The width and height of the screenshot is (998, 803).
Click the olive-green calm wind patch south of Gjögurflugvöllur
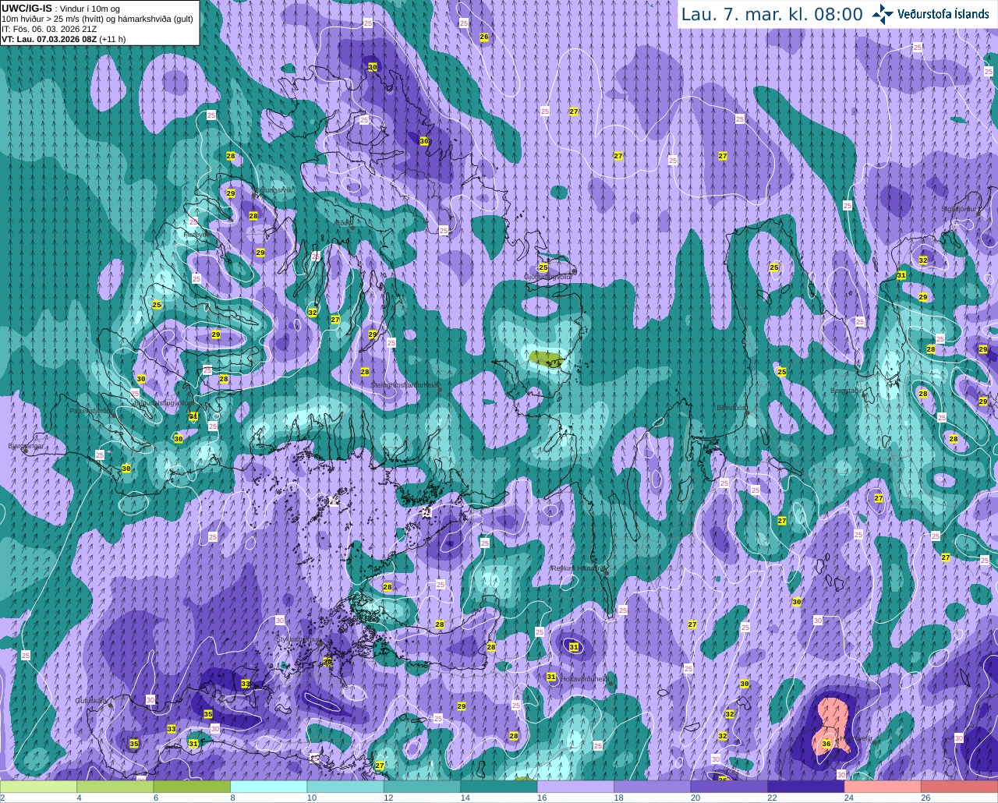545,359
